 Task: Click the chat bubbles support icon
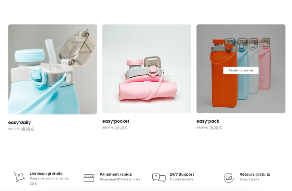[x=159, y=178]
